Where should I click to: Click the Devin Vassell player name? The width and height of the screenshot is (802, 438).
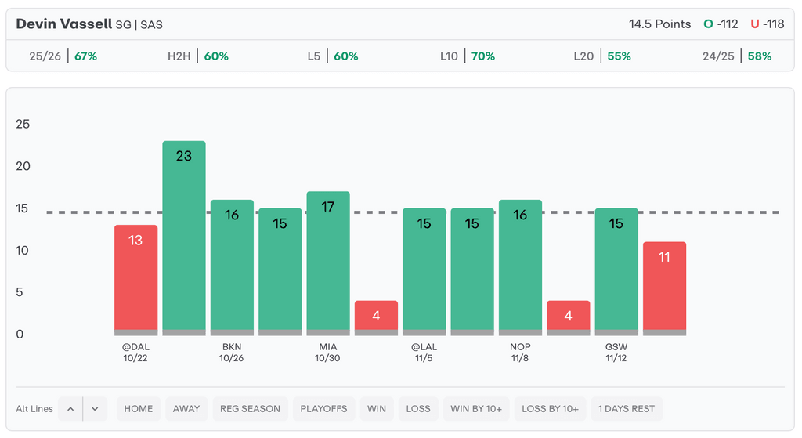64,24
